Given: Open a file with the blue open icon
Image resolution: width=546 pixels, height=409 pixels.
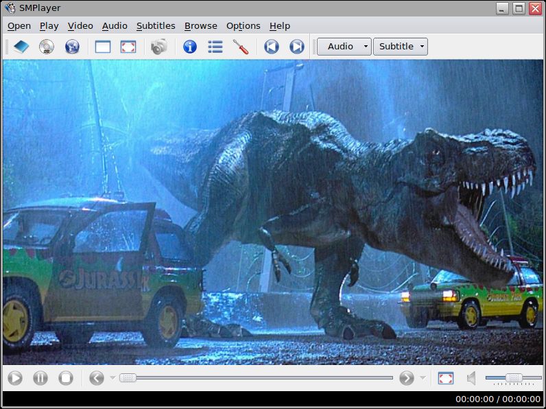Looking at the screenshot, I should pyautogui.click(x=21, y=47).
